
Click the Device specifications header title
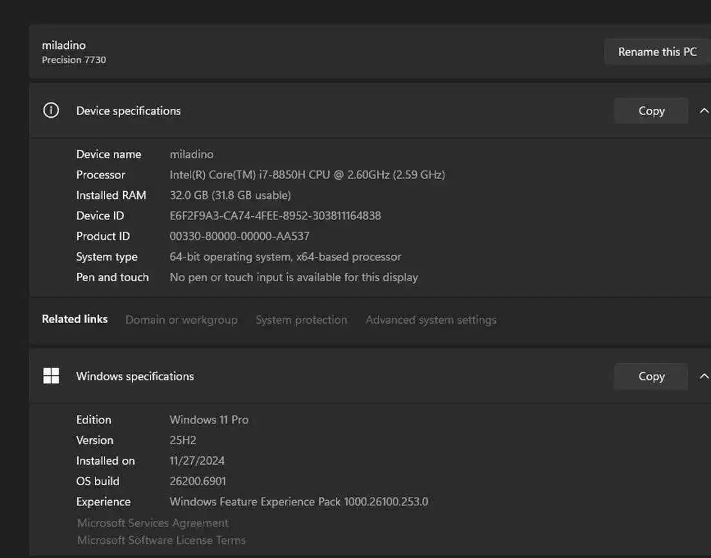click(x=128, y=111)
